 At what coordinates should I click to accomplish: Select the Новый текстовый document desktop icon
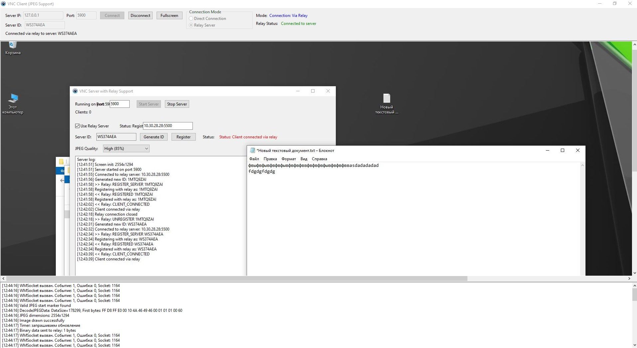coord(386,104)
